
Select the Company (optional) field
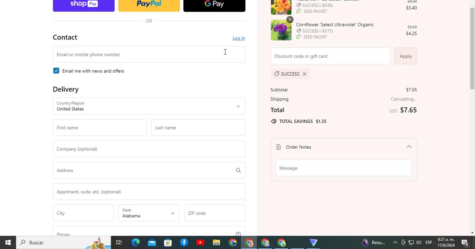[149, 149]
